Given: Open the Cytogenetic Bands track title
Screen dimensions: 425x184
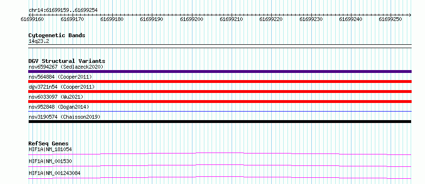Looking at the screenshot, I should point(57,35).
